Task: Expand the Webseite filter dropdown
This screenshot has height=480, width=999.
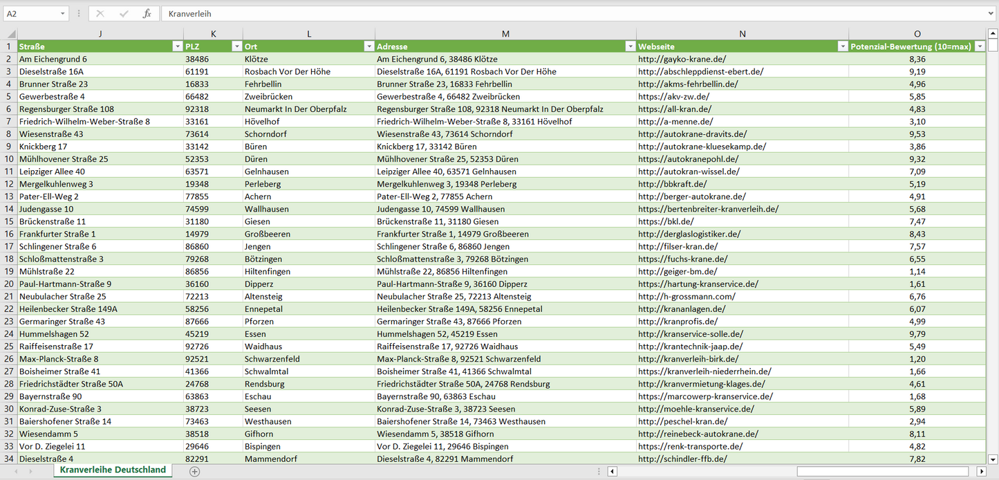Action: [842, 46]
